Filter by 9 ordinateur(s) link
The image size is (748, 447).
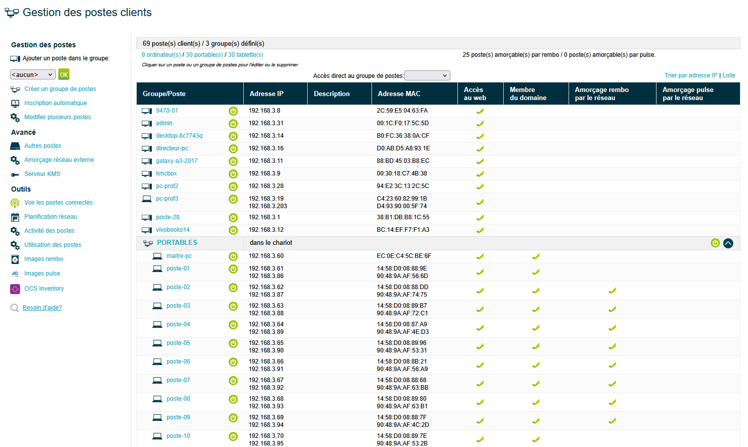[x=161, y=55]
